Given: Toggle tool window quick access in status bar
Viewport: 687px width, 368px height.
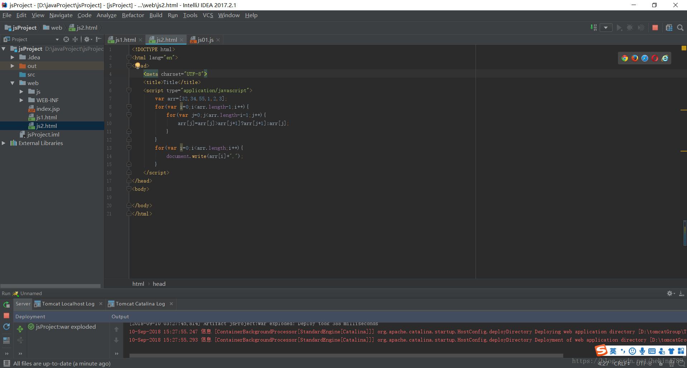Looking at the screenshot, I should [x=6, y=363].
